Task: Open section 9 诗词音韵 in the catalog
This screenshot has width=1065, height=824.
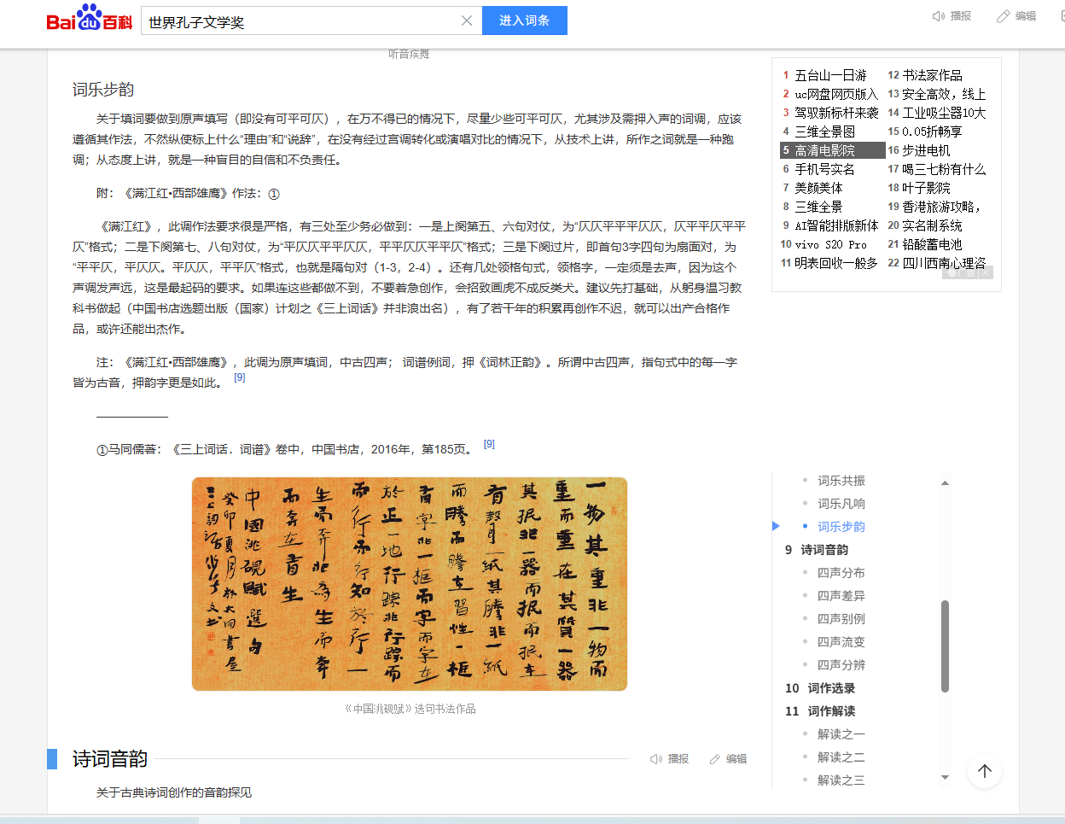Action: pos(823,550)
